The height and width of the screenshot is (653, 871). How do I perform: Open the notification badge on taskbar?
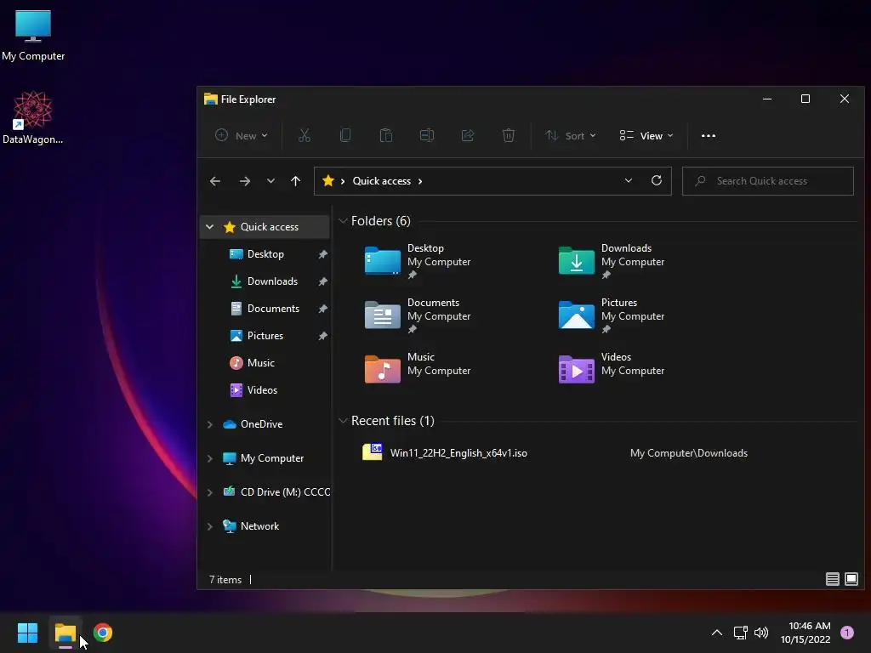[847, 633]
